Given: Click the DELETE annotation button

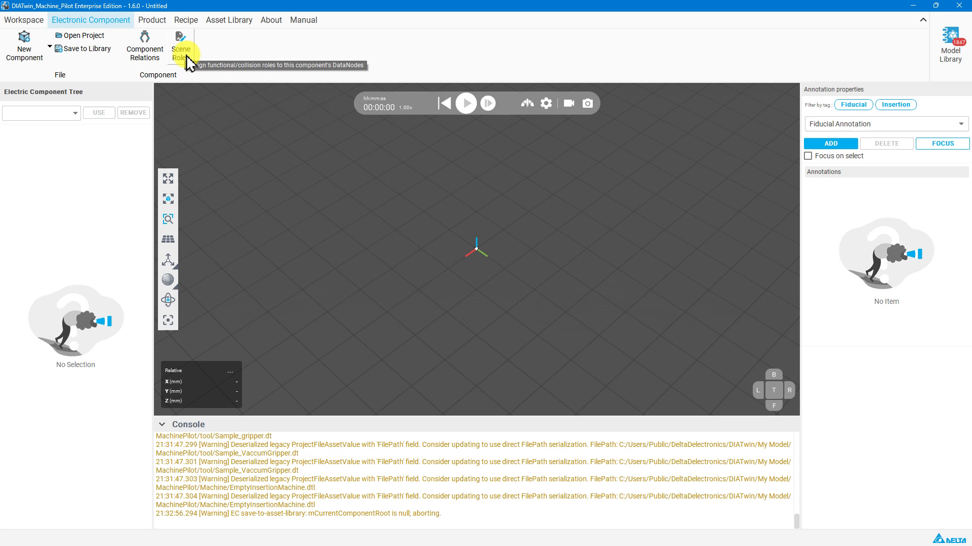Looking at the screenshot, I should tap(887, 144).
